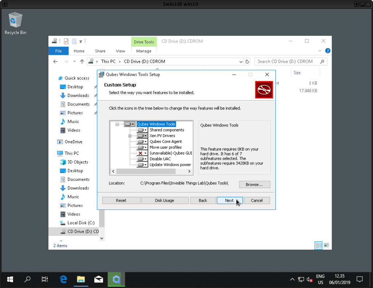
Task: Open Disk Usage dialog
Action: 165,201
